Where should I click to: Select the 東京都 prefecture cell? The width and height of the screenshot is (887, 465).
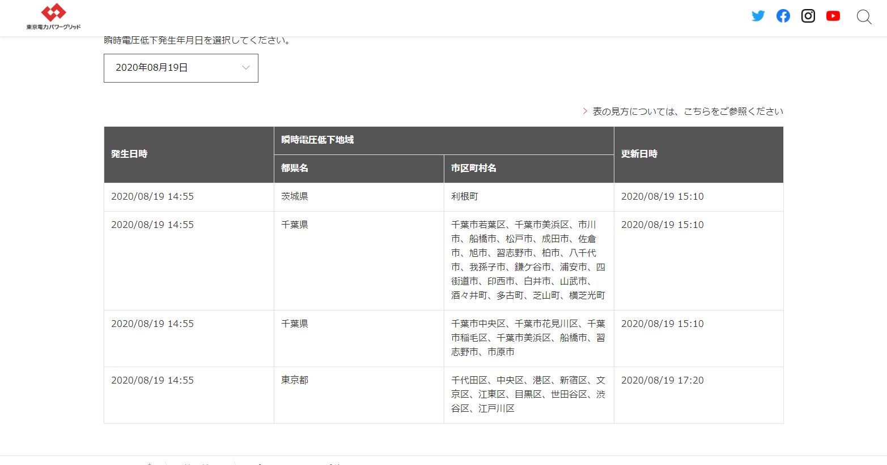tap(295, 380)
